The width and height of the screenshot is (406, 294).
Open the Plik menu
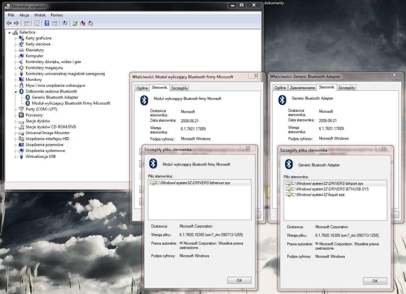11,15
